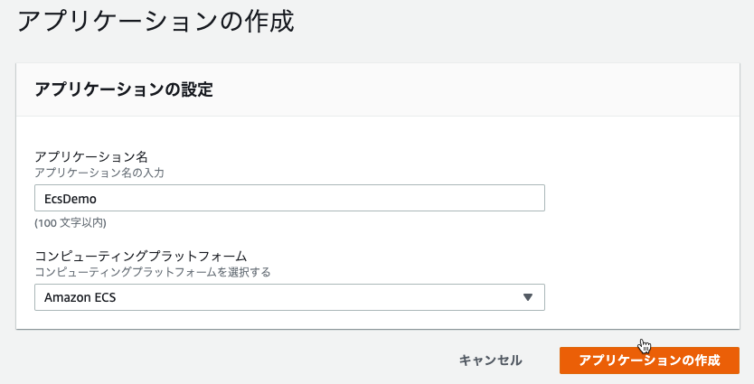Click the large アプリケーションの作成 page title
This screenshot has height=384, width=754.
click(x=156, y=22)
